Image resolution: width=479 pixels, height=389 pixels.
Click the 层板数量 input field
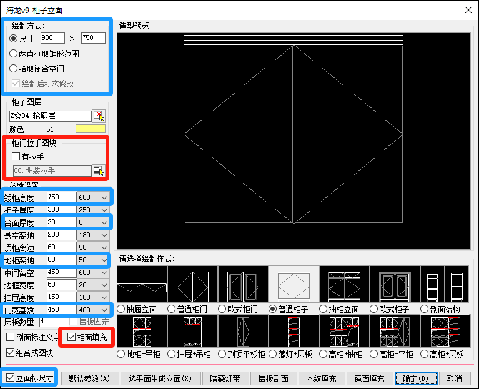click(54, 322)
